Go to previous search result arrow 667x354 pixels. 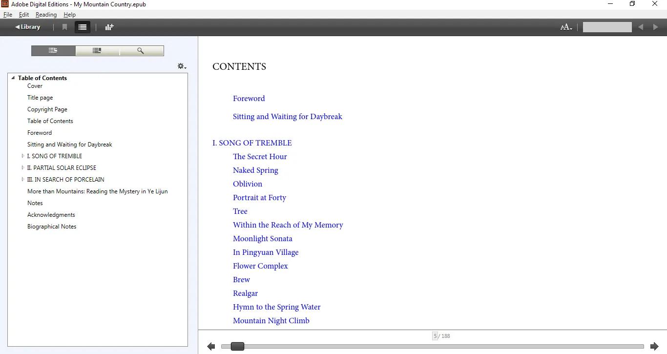[641, 27]
